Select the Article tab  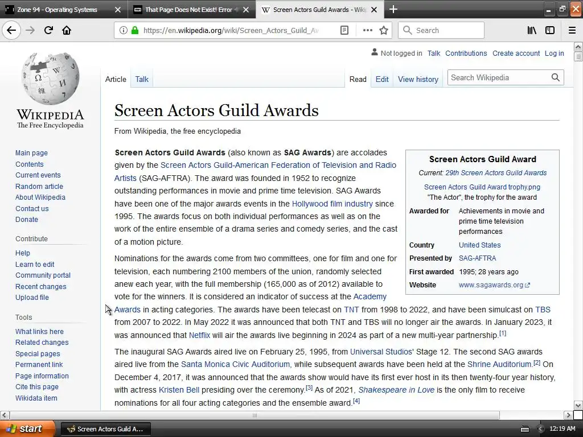pyautogui.click(x=116, y=79)
